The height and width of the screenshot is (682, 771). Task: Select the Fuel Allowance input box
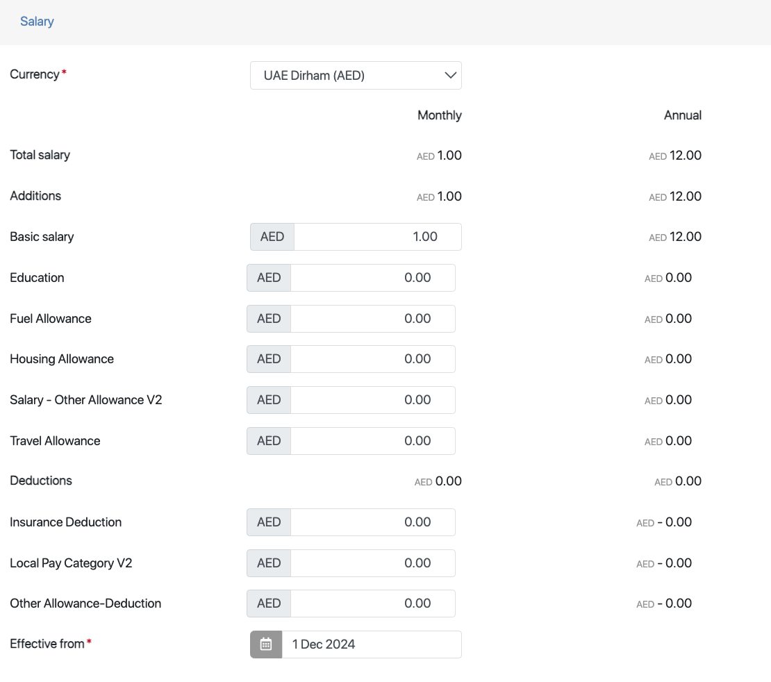click(x=372, y=319)
